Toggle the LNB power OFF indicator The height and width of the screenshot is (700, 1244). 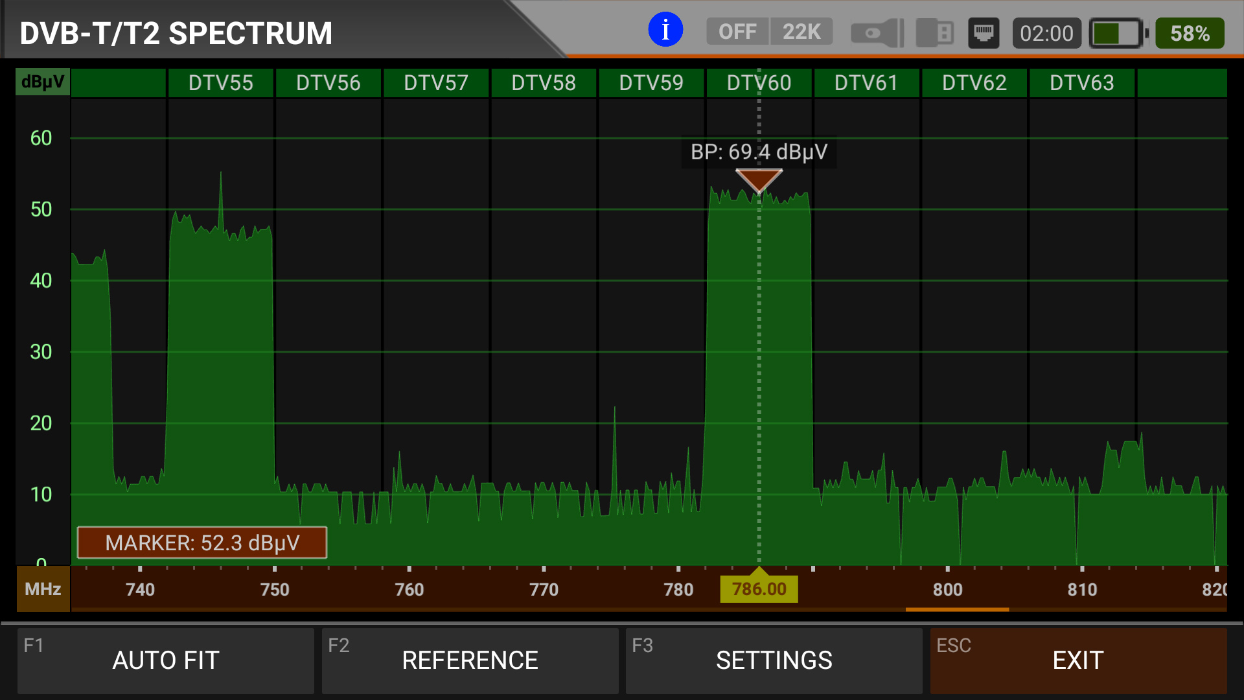click(x=737, y=32)
